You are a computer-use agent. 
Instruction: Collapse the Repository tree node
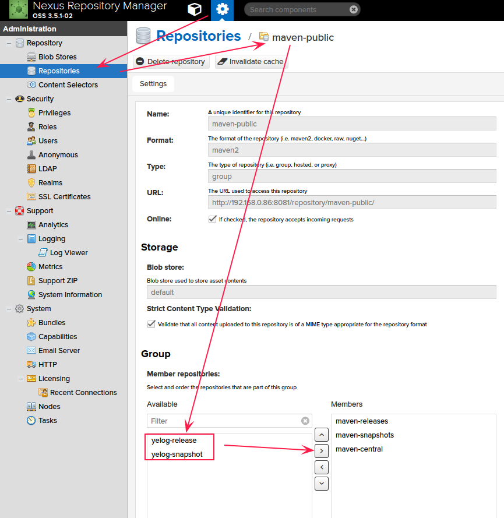click(x=9, y=43)
